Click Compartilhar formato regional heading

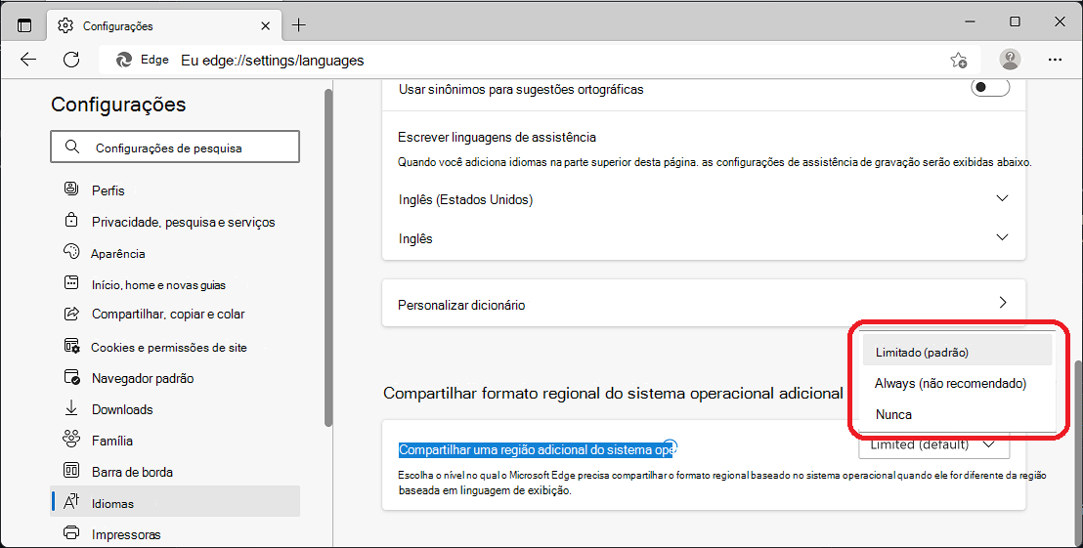coord(613,394)
